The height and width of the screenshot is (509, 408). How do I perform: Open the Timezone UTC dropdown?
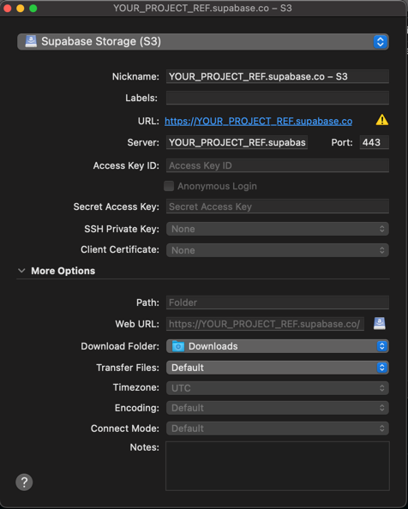click(278, 388)
